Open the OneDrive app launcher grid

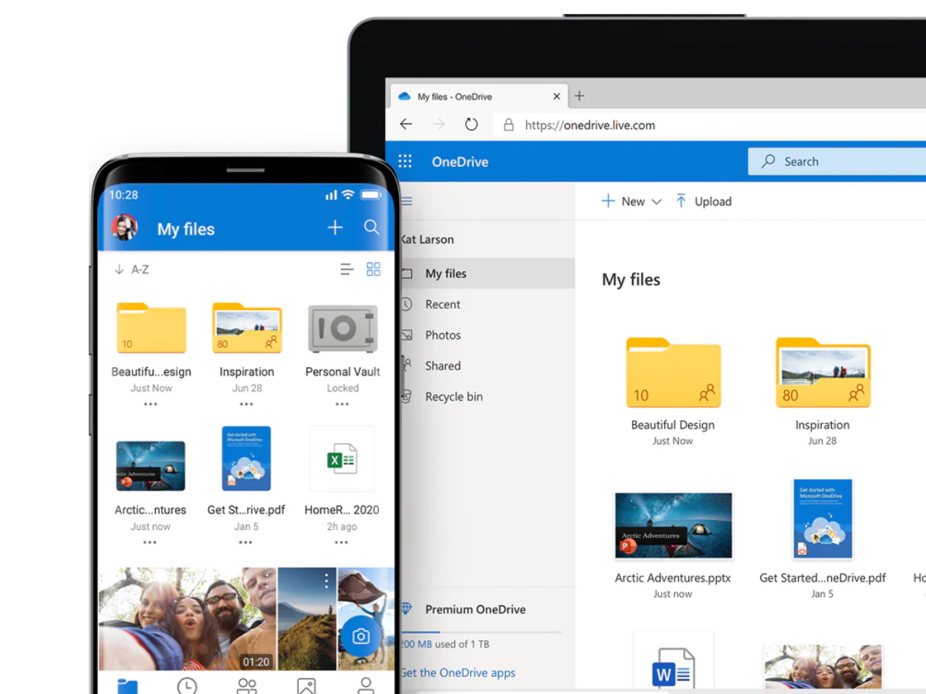point(405,161)
